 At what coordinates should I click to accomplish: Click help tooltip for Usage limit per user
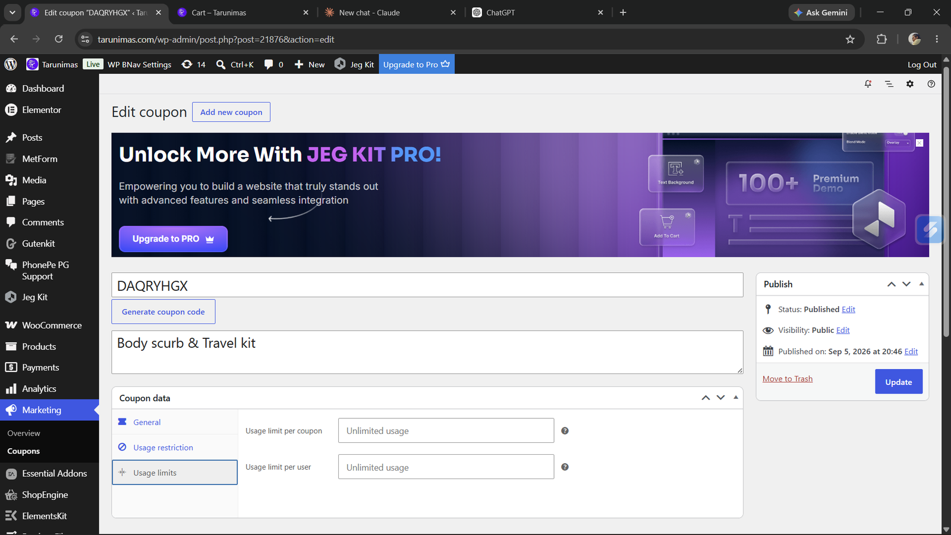pos(565,467)
